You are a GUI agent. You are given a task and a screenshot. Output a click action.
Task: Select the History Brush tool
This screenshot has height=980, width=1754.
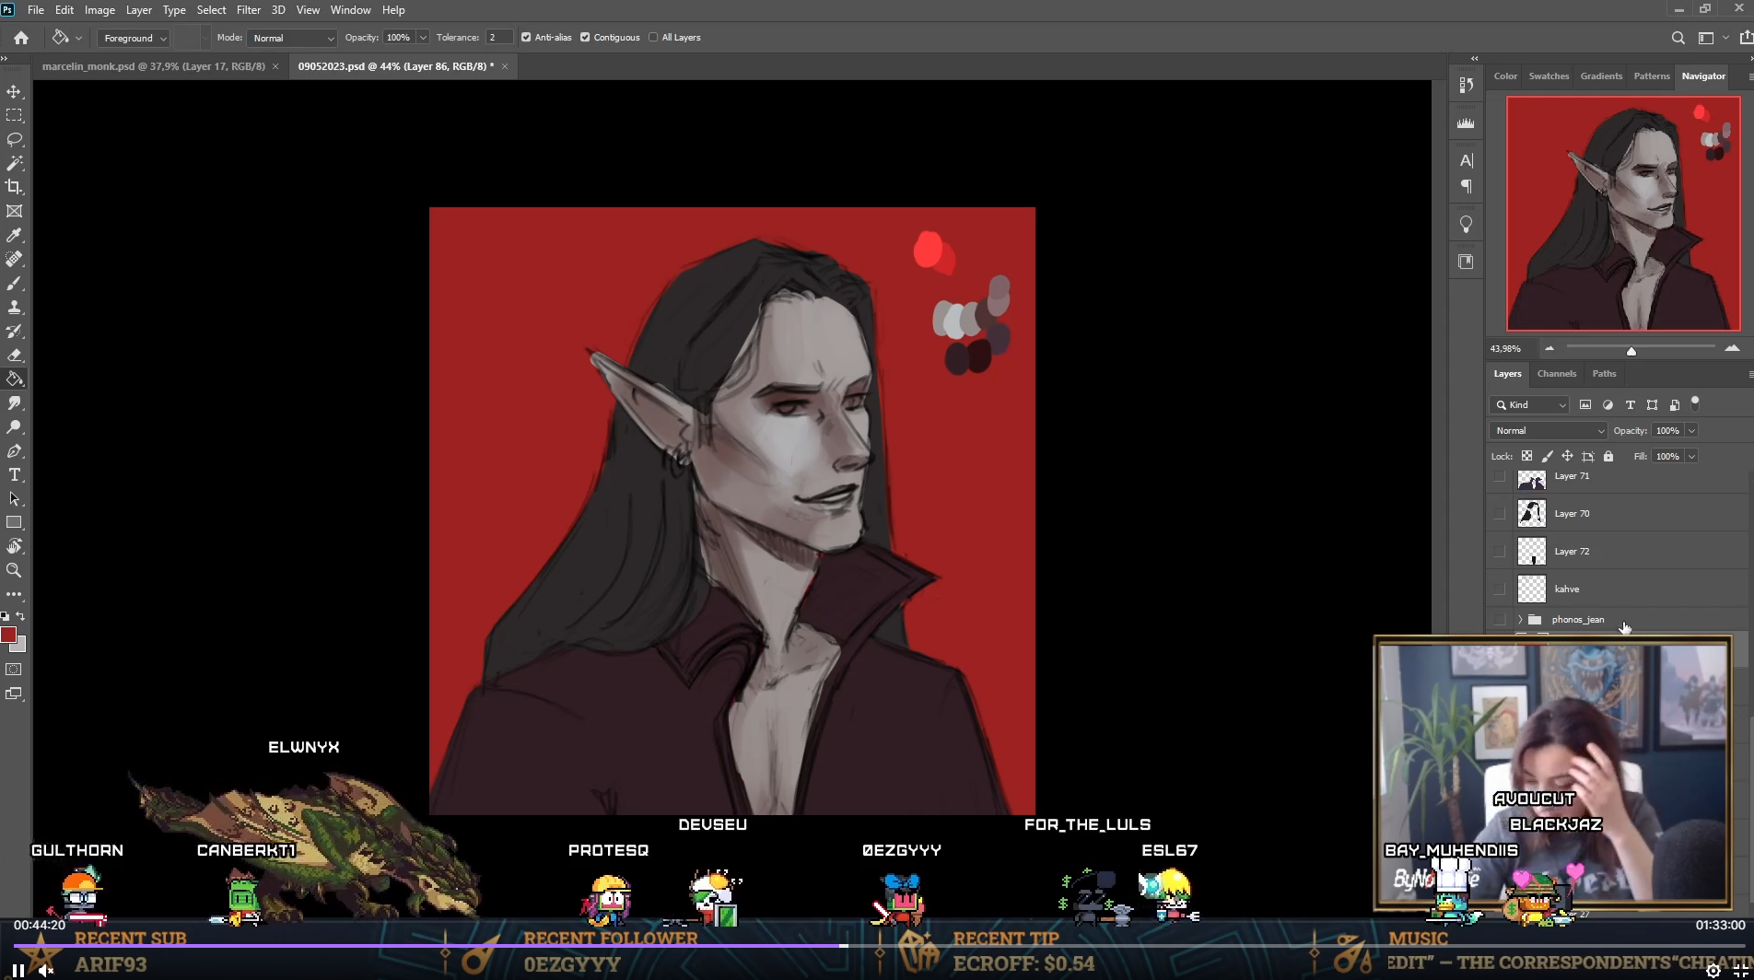pyautogui.click(x=14, y=332)
